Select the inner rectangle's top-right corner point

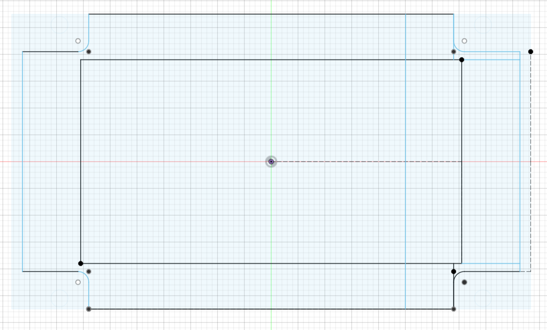461,60
